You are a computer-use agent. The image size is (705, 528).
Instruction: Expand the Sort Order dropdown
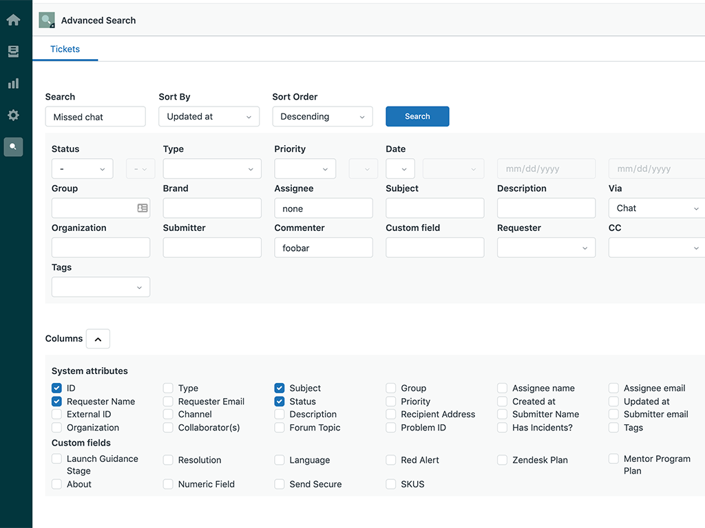[322, 117]
